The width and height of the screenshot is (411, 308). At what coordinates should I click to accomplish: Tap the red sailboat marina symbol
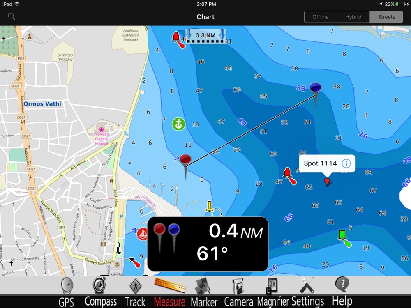click(142, 234)
